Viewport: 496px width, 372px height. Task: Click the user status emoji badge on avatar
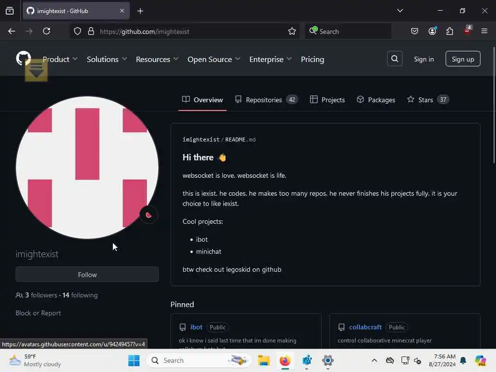[x=149, y=215]
